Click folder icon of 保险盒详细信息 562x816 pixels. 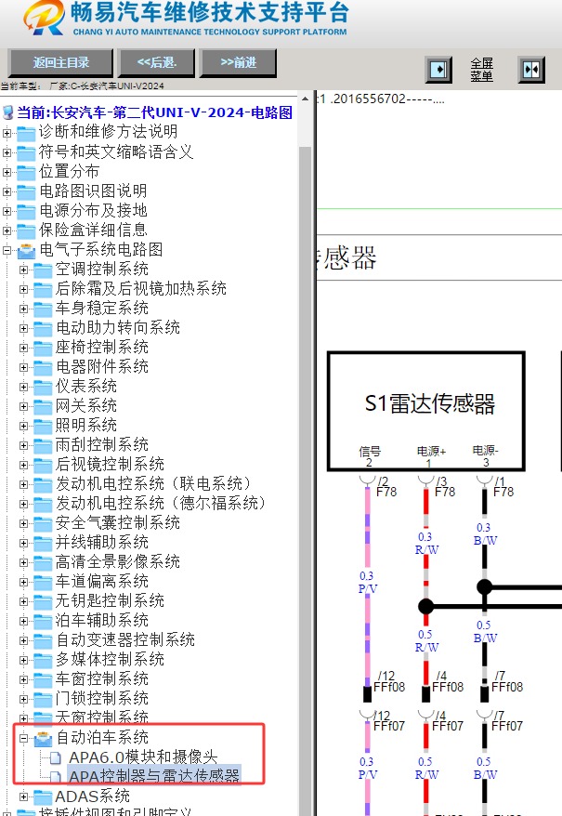(x=26, y=230)
